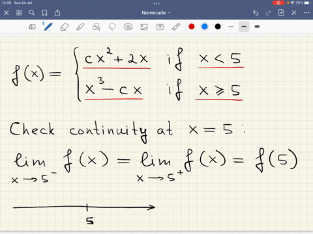Redo the last undone stroke

point(269,13)
